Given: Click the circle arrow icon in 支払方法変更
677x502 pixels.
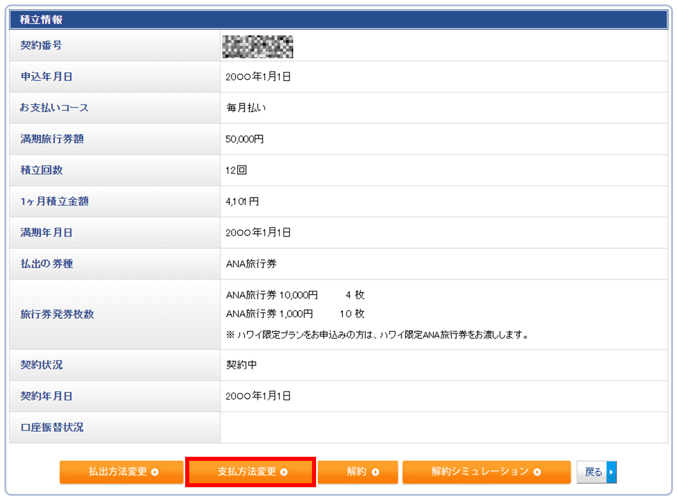Looking at the screenshot, I should coord(284,472).
